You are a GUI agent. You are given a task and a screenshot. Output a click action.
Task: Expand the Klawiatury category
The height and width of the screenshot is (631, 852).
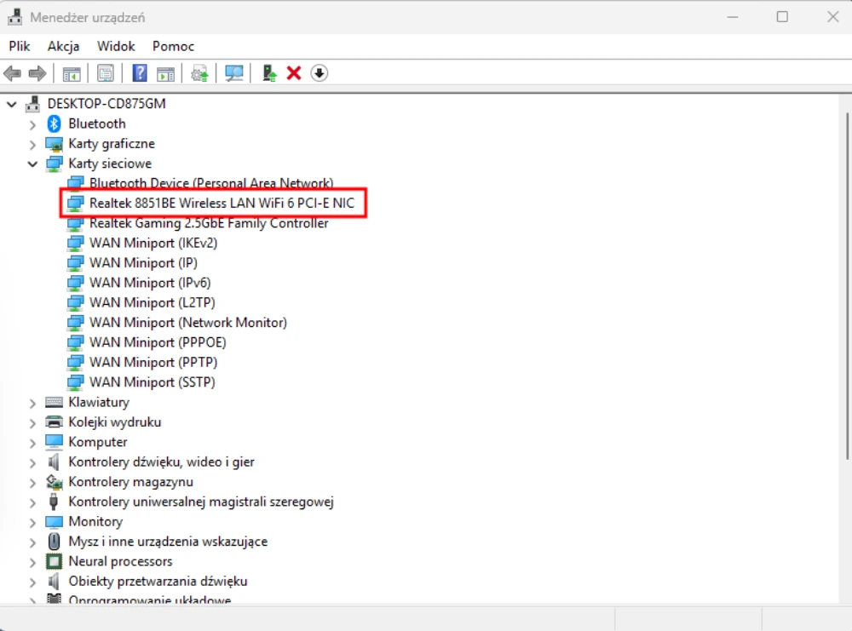pos(32,403)
